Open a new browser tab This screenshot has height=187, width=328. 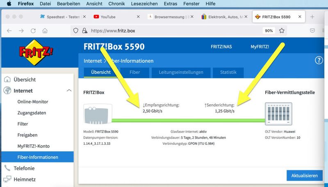point(312,17)
